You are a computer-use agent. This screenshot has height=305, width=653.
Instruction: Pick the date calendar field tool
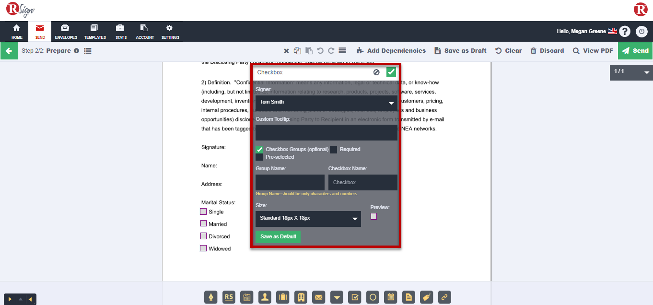(391, 297)
